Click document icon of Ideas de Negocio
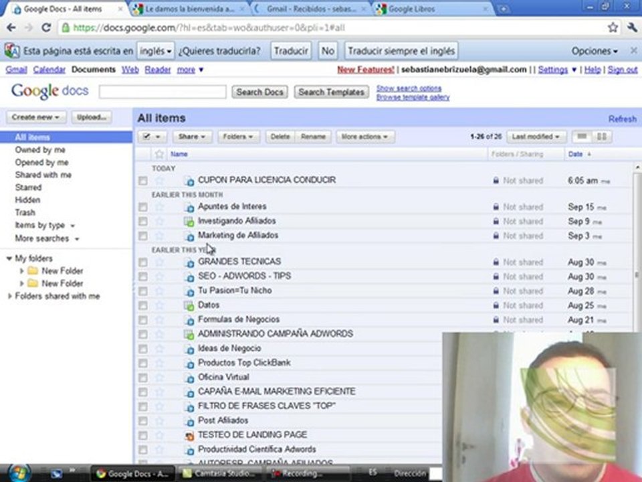Screen dimensions: 642x482 point(189,349)
